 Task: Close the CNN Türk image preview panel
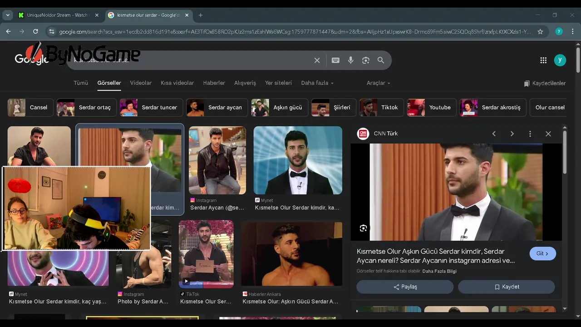[x=548, y=134]
